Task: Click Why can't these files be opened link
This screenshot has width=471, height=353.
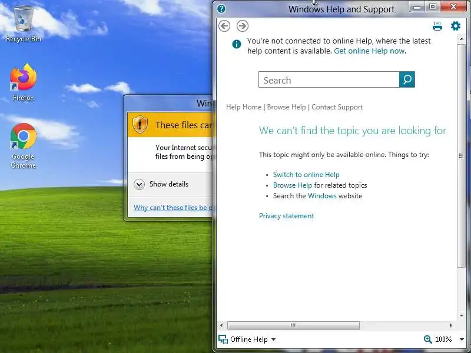Action: point(173,208)
